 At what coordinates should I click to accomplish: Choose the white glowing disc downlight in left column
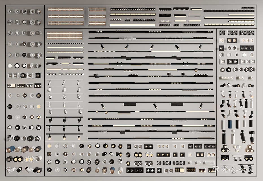10,66
